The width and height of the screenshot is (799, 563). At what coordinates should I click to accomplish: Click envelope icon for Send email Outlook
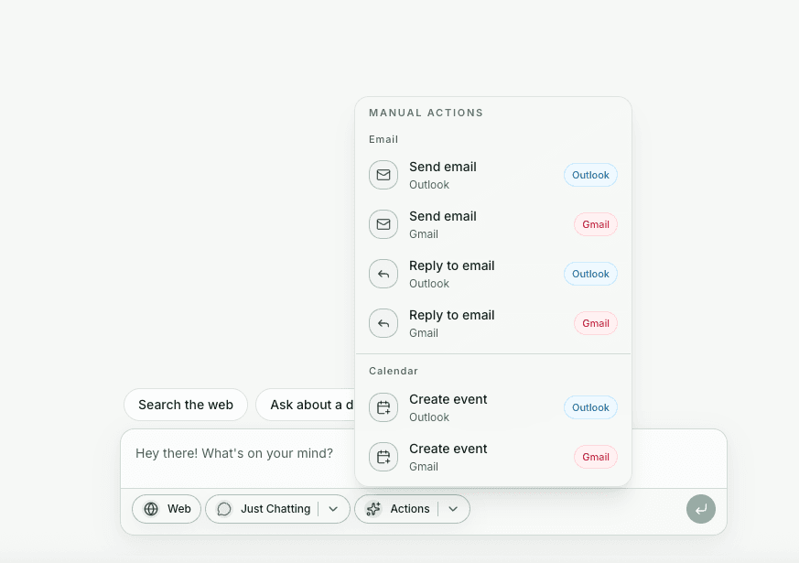[383, 175]
